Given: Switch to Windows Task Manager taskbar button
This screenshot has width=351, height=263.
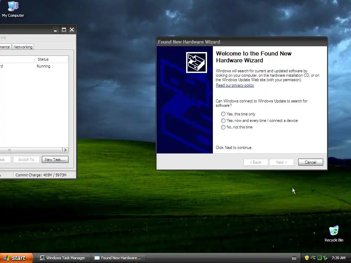Looking at the screenshot, I should pos(63,258).
